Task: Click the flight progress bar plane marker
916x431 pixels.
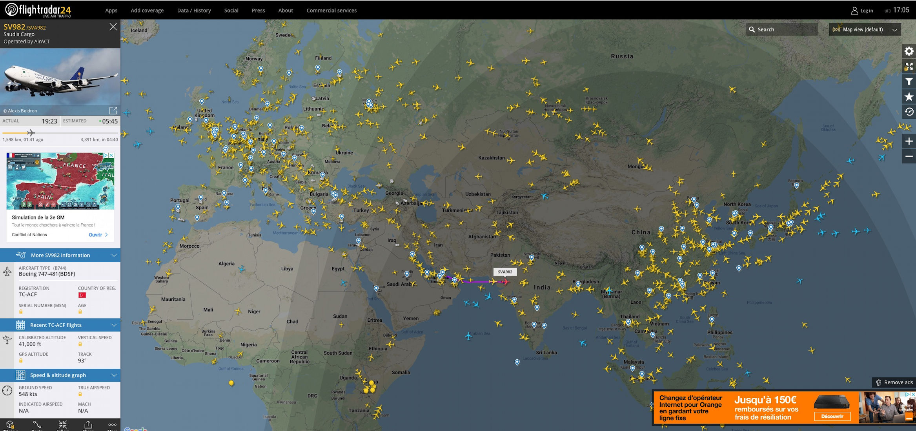Action: click(x=31, y=133)
